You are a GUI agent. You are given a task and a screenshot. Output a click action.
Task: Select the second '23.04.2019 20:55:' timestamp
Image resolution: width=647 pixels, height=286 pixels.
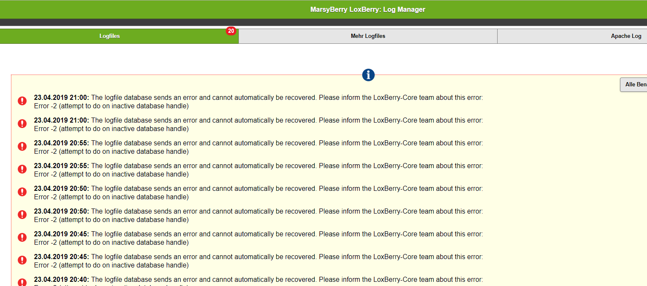pyautogui.click(x=62, y=166)
